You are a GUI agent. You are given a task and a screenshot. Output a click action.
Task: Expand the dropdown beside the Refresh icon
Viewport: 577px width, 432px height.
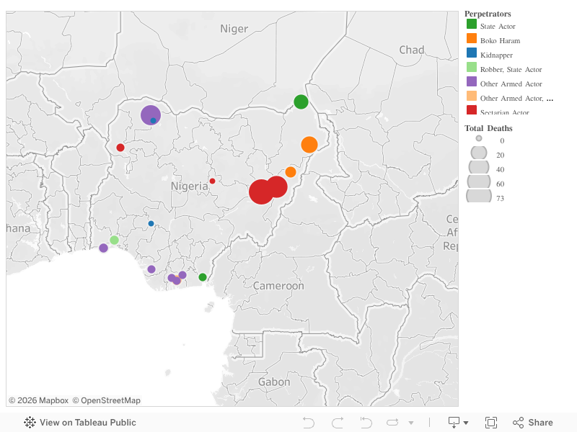(x=410, y=422)
